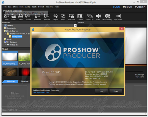Open the Window menu
The height and width of the screenshot is (117, 148).
pos(50,7)
